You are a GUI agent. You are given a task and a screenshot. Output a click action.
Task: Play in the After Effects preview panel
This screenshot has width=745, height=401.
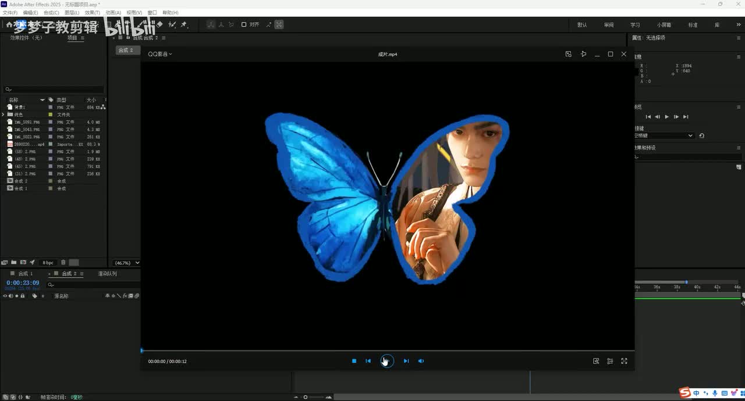pyautogui.click(x=667, y=117)
